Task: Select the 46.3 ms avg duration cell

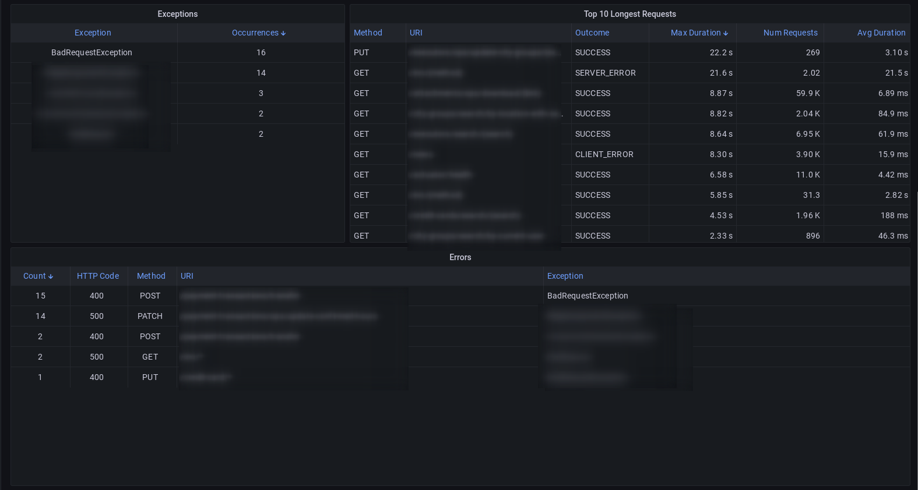Action: click(893, 236)
